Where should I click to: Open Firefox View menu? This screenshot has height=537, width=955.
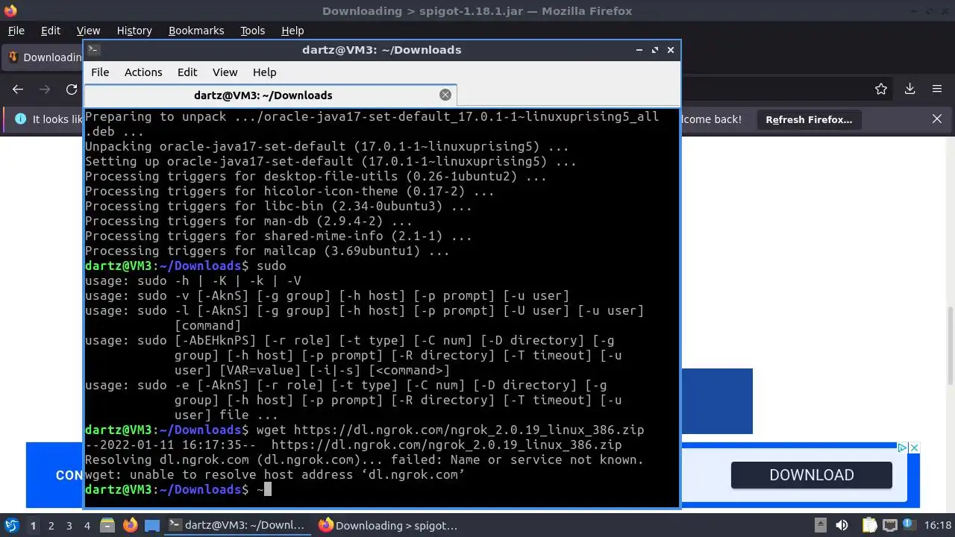[x=88, y=31]
